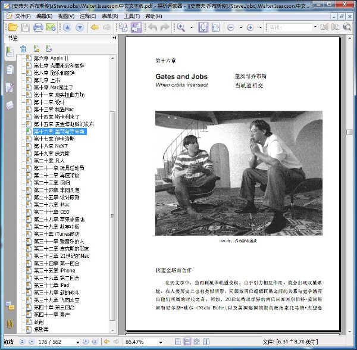Redo using the curved right arrow icon

pyautogui.click(x=165, y=27)
